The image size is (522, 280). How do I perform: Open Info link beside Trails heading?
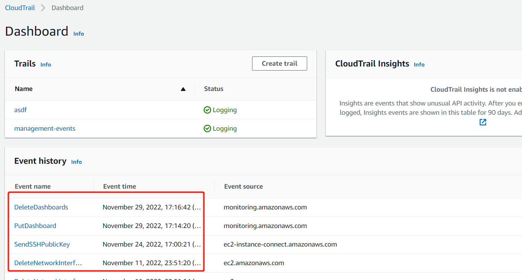[46, 65]
